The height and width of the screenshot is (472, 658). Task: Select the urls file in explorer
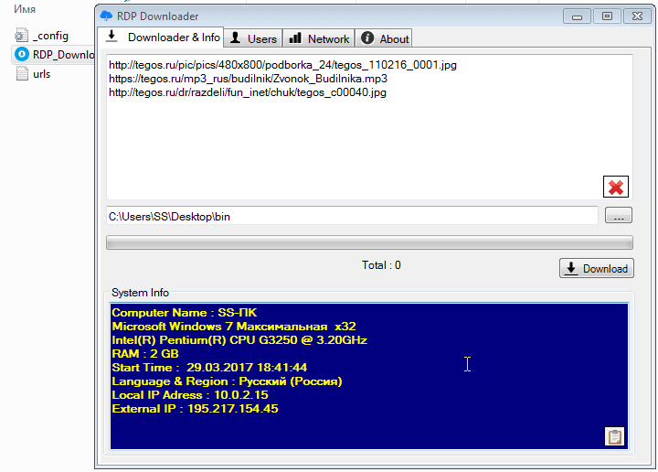[23, 74]
